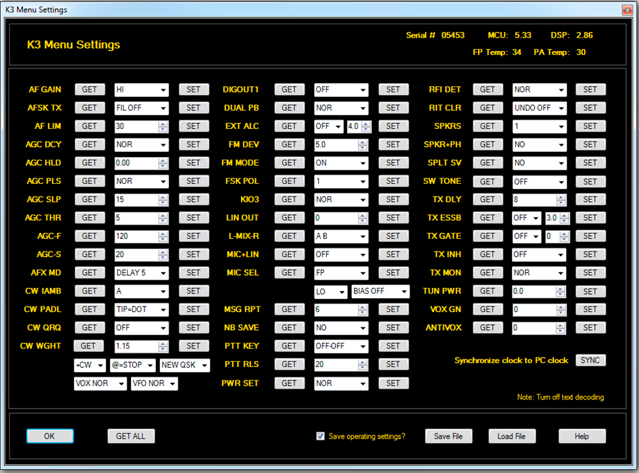
Task: Click SET button for AGC THR
Action: tap(194, 218)
